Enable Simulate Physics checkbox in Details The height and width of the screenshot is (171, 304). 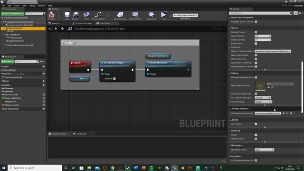click(256, 32)
